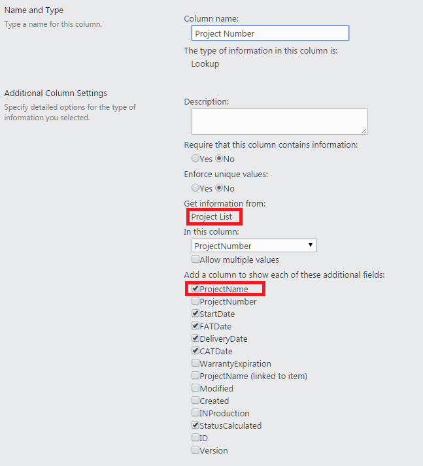Enable Allow multiple values checkbox
The width and height of the screenshot is (423, 466).
click(195, 259)
